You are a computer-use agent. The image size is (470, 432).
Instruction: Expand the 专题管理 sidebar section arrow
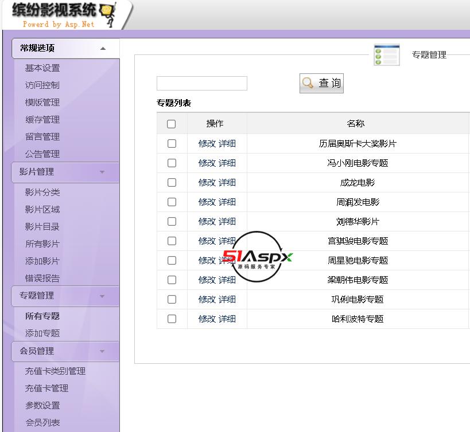pos(102,296)
